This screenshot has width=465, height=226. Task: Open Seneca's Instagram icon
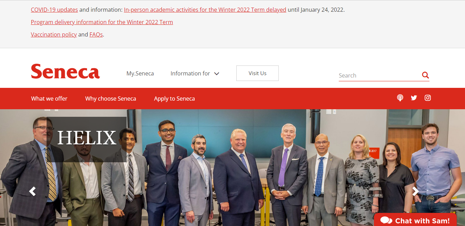(x=428, y=98)
